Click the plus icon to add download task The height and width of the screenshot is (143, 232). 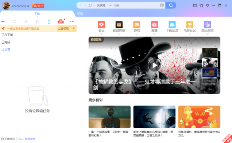[3, 21]
